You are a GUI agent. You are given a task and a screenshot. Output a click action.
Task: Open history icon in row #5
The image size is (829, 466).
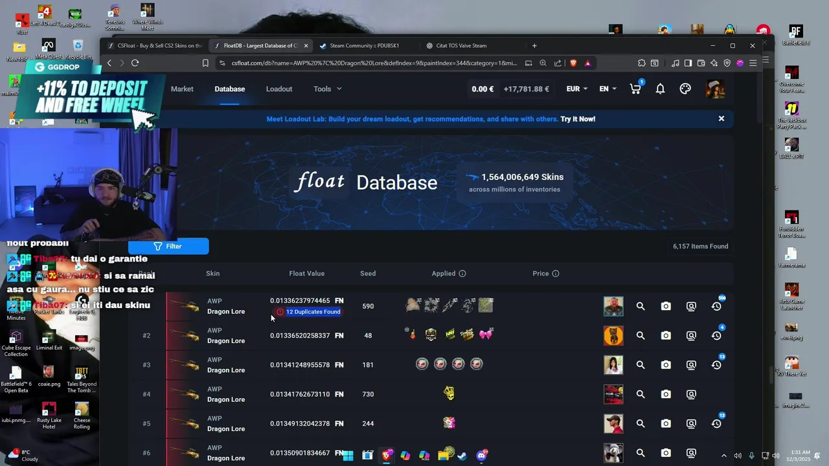coord(716,423)
